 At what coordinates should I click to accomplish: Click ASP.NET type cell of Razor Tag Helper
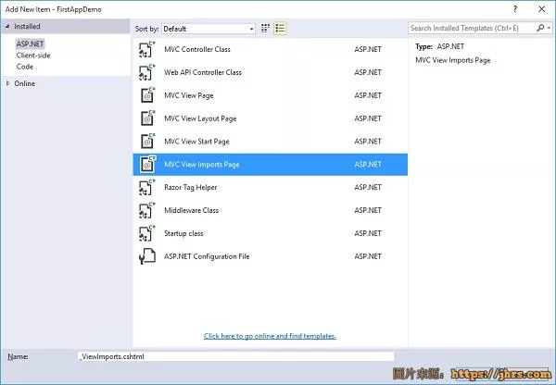tap(368, 187)
